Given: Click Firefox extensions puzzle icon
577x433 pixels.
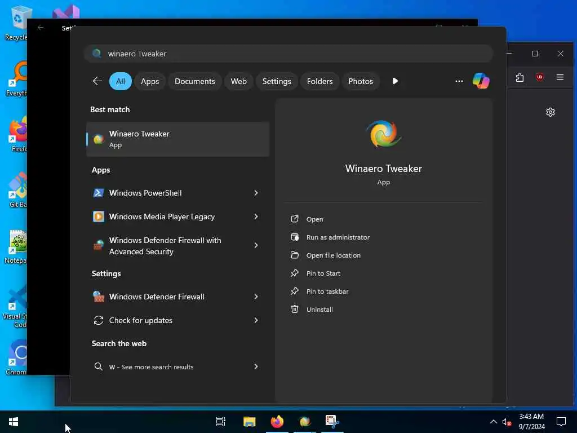Looking at the screenshot, I should click(520, 77).
